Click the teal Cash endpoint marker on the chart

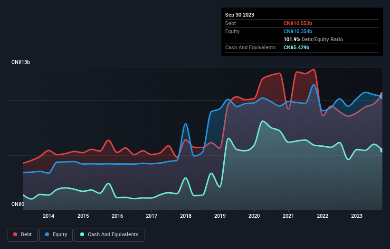[382, 151]
